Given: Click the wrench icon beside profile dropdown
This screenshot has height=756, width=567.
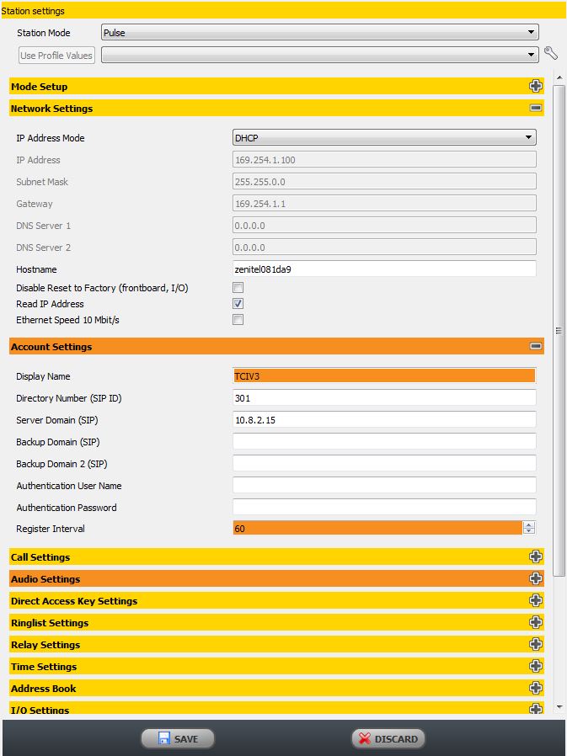Looking at the screenshot, I should click(x=551, y=55).
